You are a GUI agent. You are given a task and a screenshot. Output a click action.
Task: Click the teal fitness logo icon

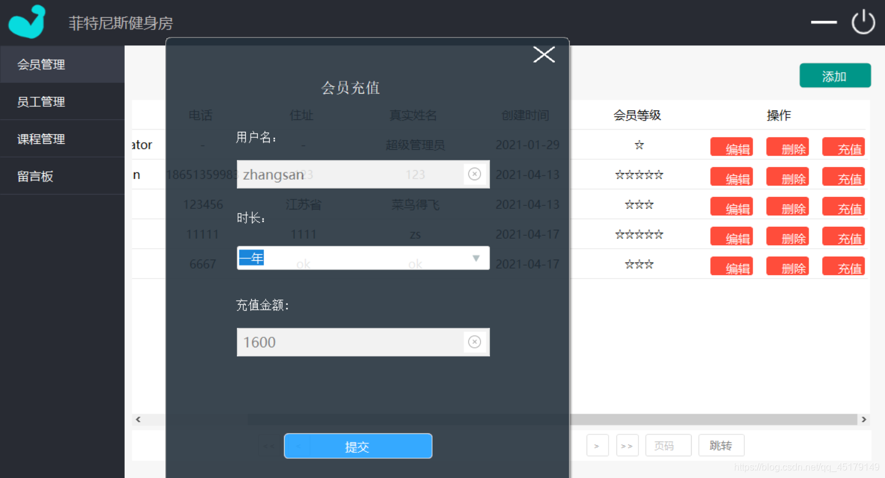pyautogui.click(x=27, y=21)
